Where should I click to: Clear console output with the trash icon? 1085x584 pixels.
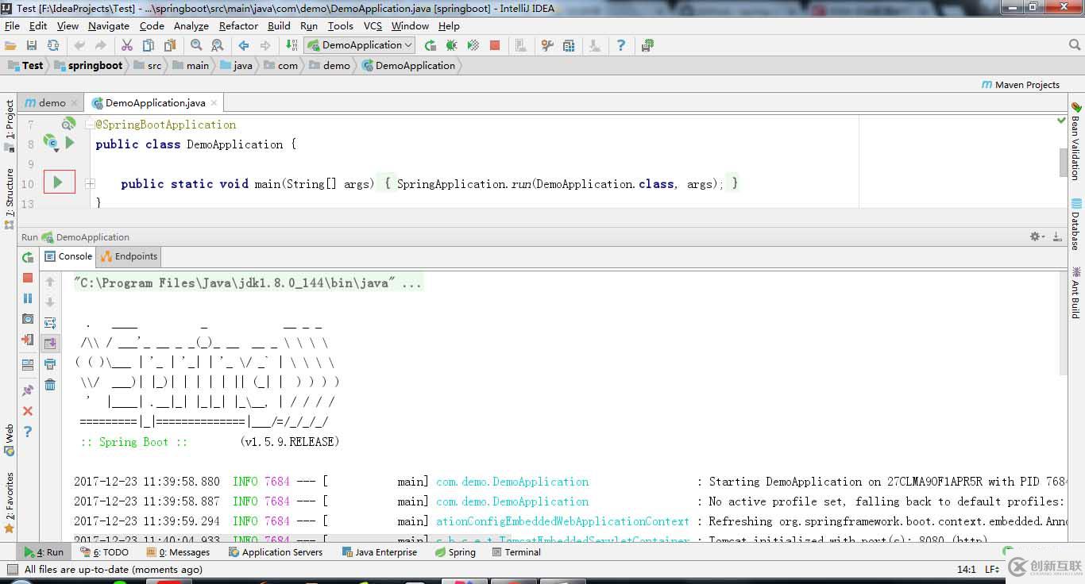coord(50,385)
